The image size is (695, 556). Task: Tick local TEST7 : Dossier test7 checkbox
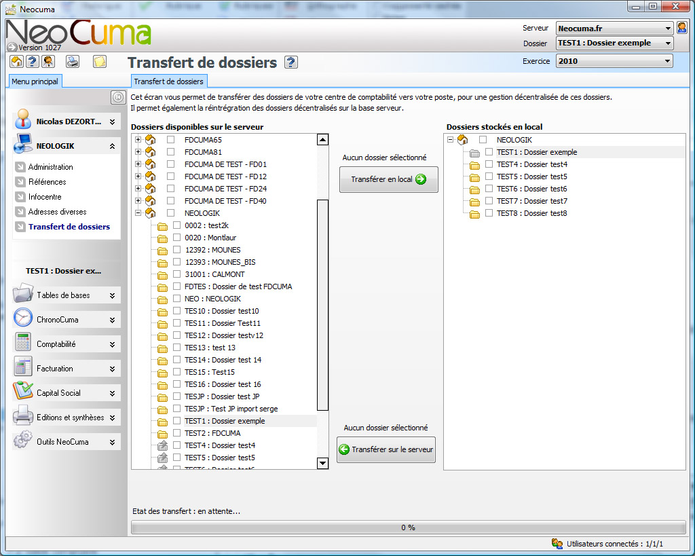click(489, 200)
